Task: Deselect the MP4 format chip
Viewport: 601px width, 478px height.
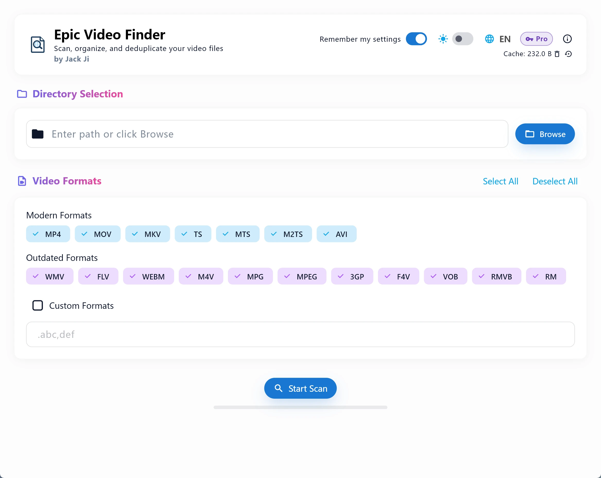Action: click(x=48, y=234)
